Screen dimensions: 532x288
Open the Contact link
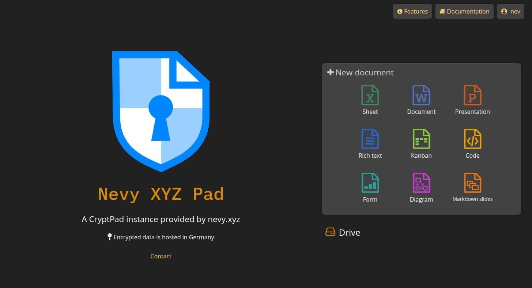(x=161, y=256)
